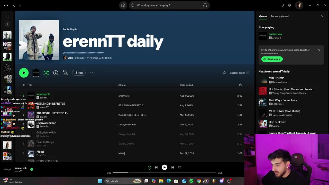
Task: Close the queue panel
Action: [x=322, y=16]
